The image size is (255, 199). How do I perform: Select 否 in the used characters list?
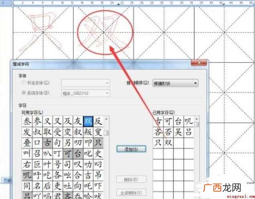tap(168, 132)
